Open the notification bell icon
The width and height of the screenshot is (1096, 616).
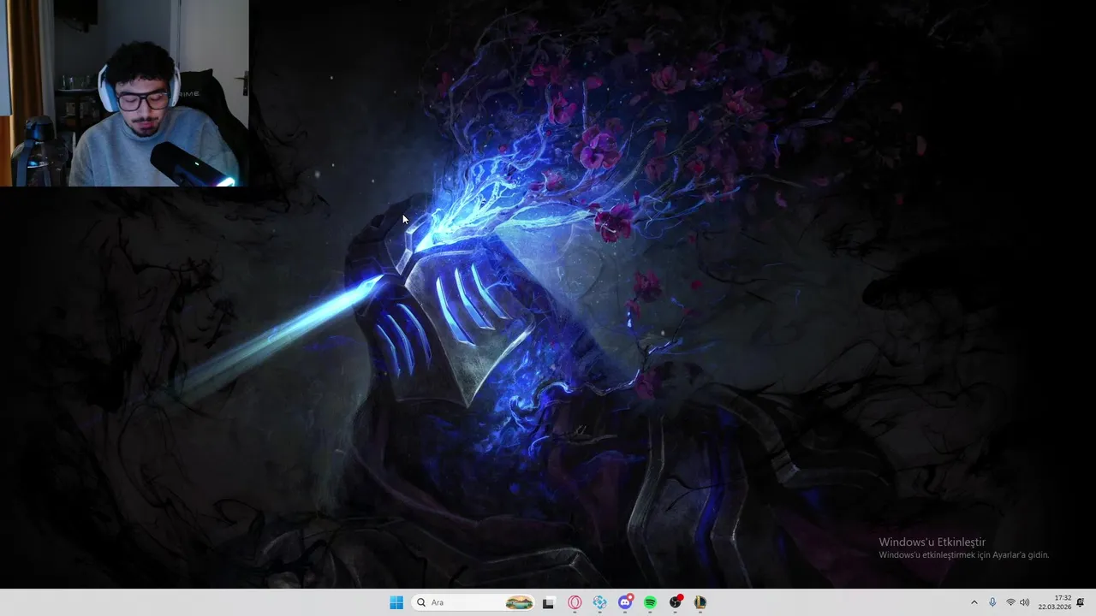click(1081, 602)
